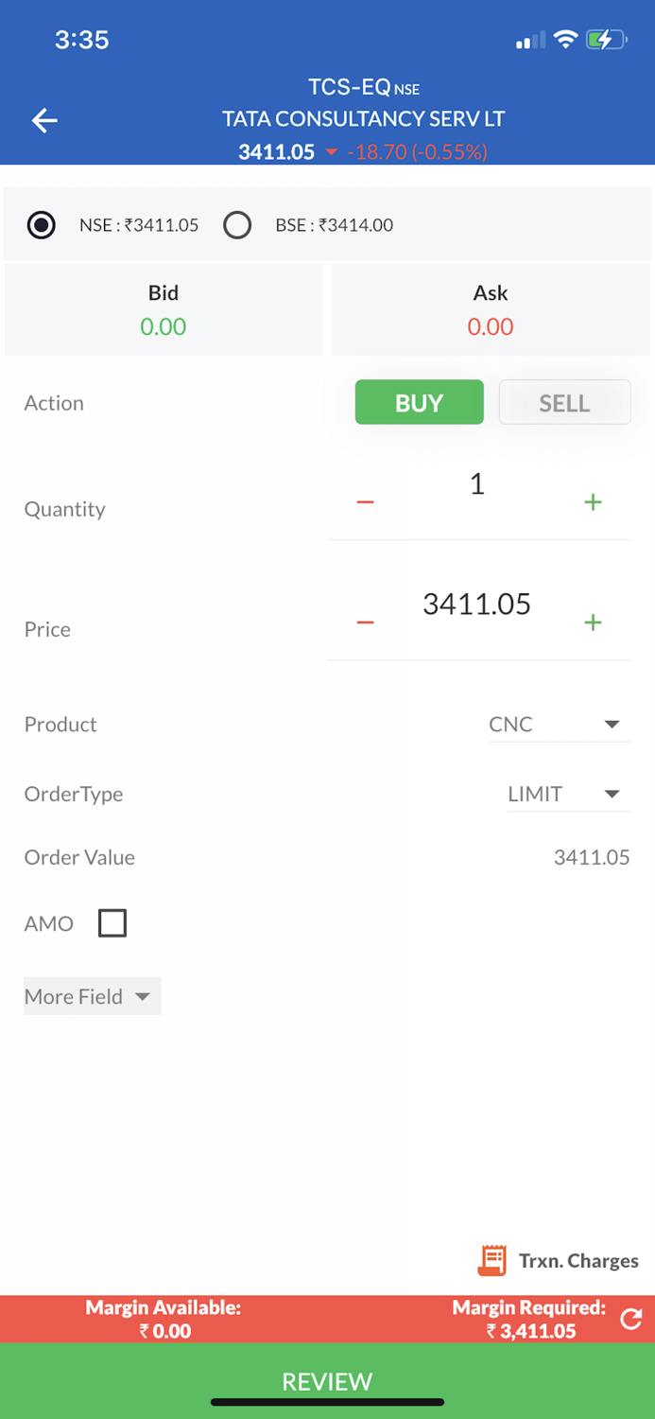655x1419 pixels.
Task: Tap the home indicator bar at bottom
Action: [327, 1402]
